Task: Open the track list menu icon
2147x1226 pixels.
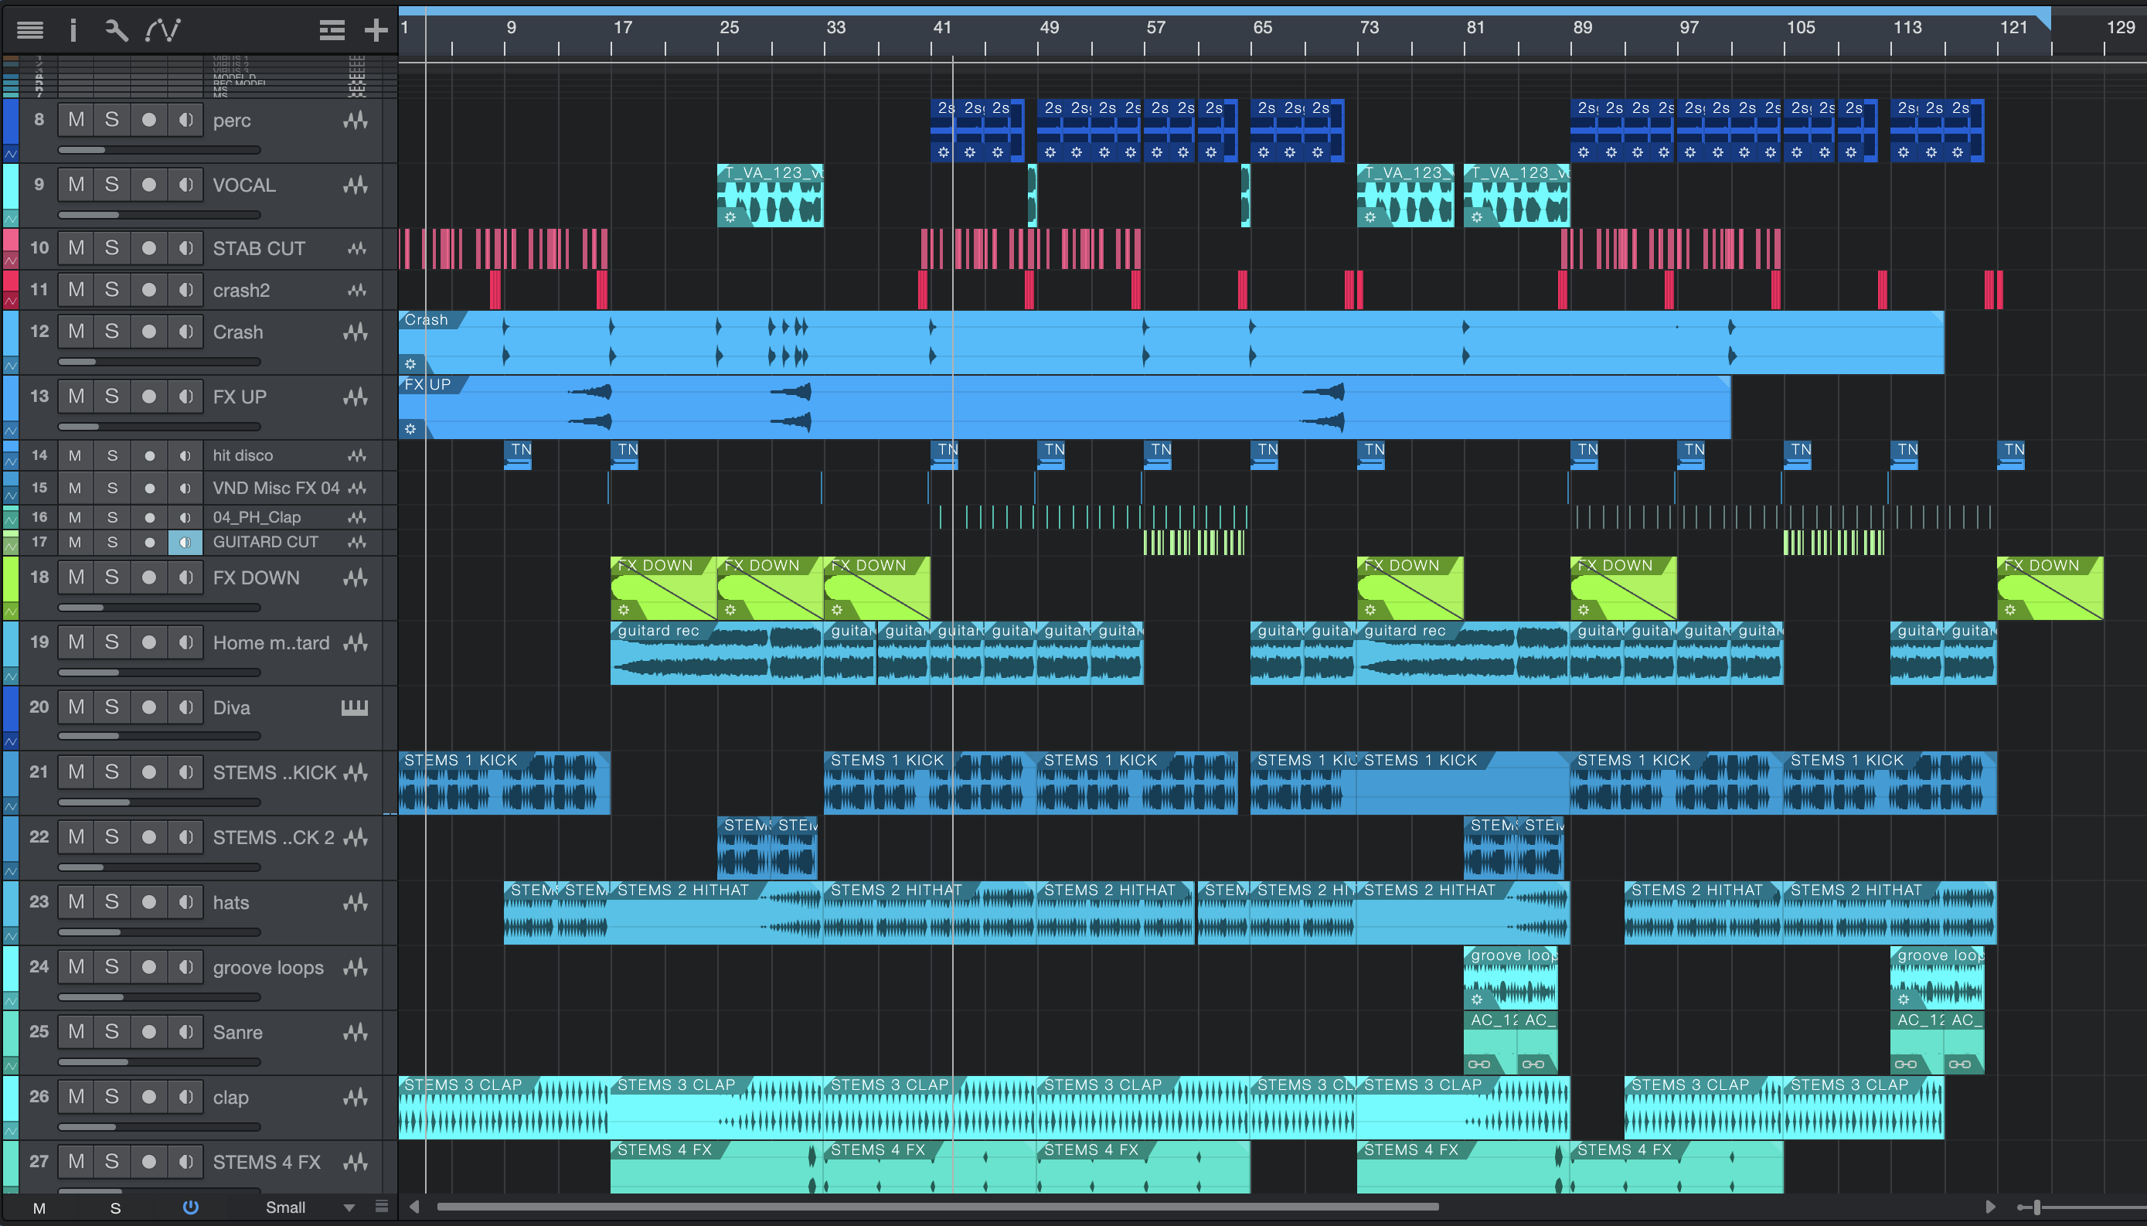Action: pyautogui.click(x=30, y=30)
